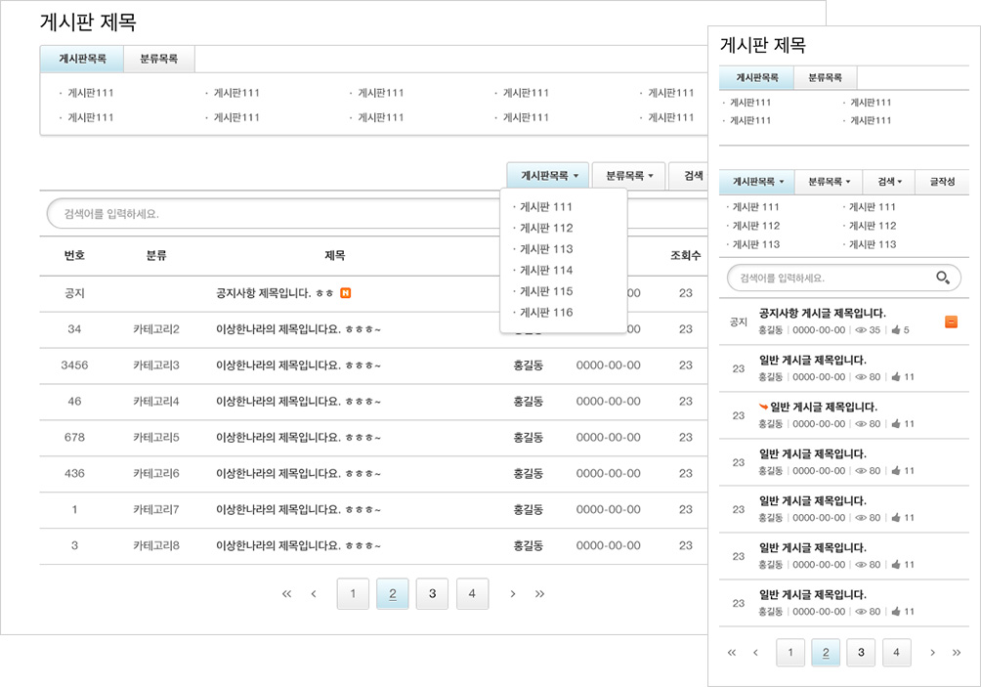Go to last page in mobile pagination
Image resolution: width=981 pixels, height=687 pixels.
[956, 652]
